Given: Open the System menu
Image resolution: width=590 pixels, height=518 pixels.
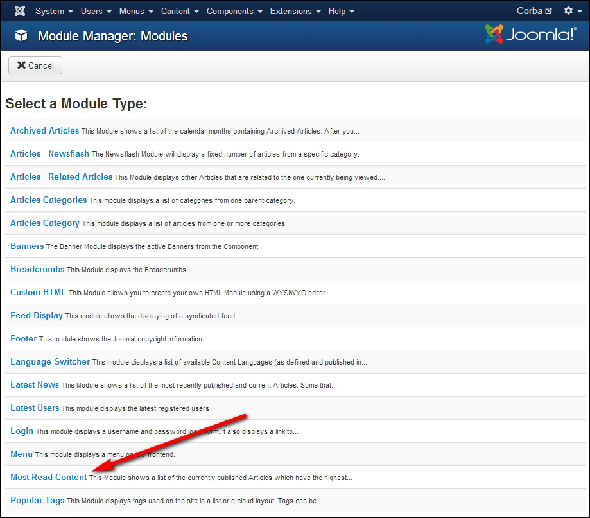Looking at the screenshot, I should [x=54, y=11].
